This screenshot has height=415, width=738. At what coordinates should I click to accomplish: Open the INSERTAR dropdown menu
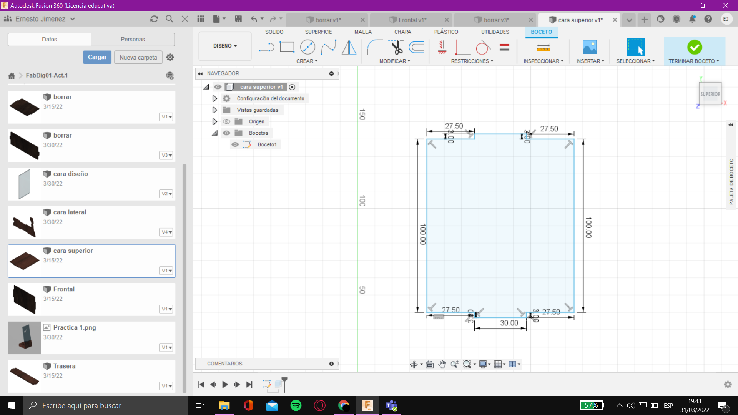[x=590, y=61]
